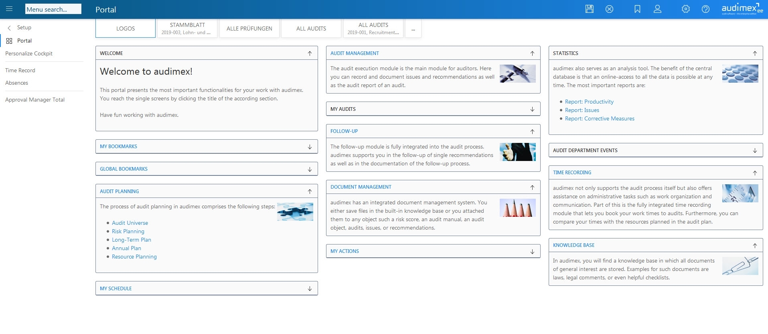This screenshot has height=334, width=768.
Task: Show more tabs via ellipsis button
Action: click(413, 29)
